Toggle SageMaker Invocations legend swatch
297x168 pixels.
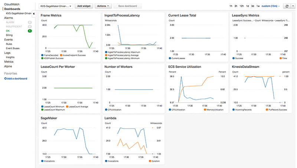click(42, 161)
